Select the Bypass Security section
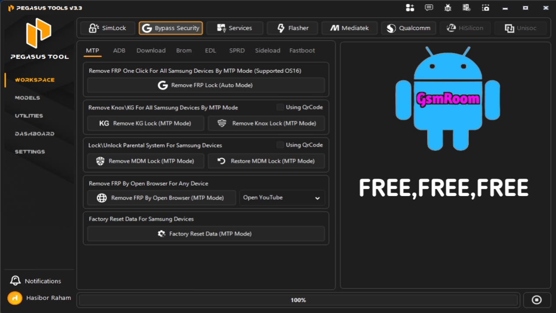 click(171, 28)
